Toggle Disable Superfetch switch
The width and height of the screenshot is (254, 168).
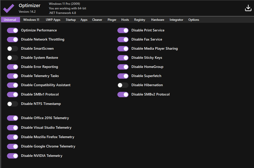123,76
